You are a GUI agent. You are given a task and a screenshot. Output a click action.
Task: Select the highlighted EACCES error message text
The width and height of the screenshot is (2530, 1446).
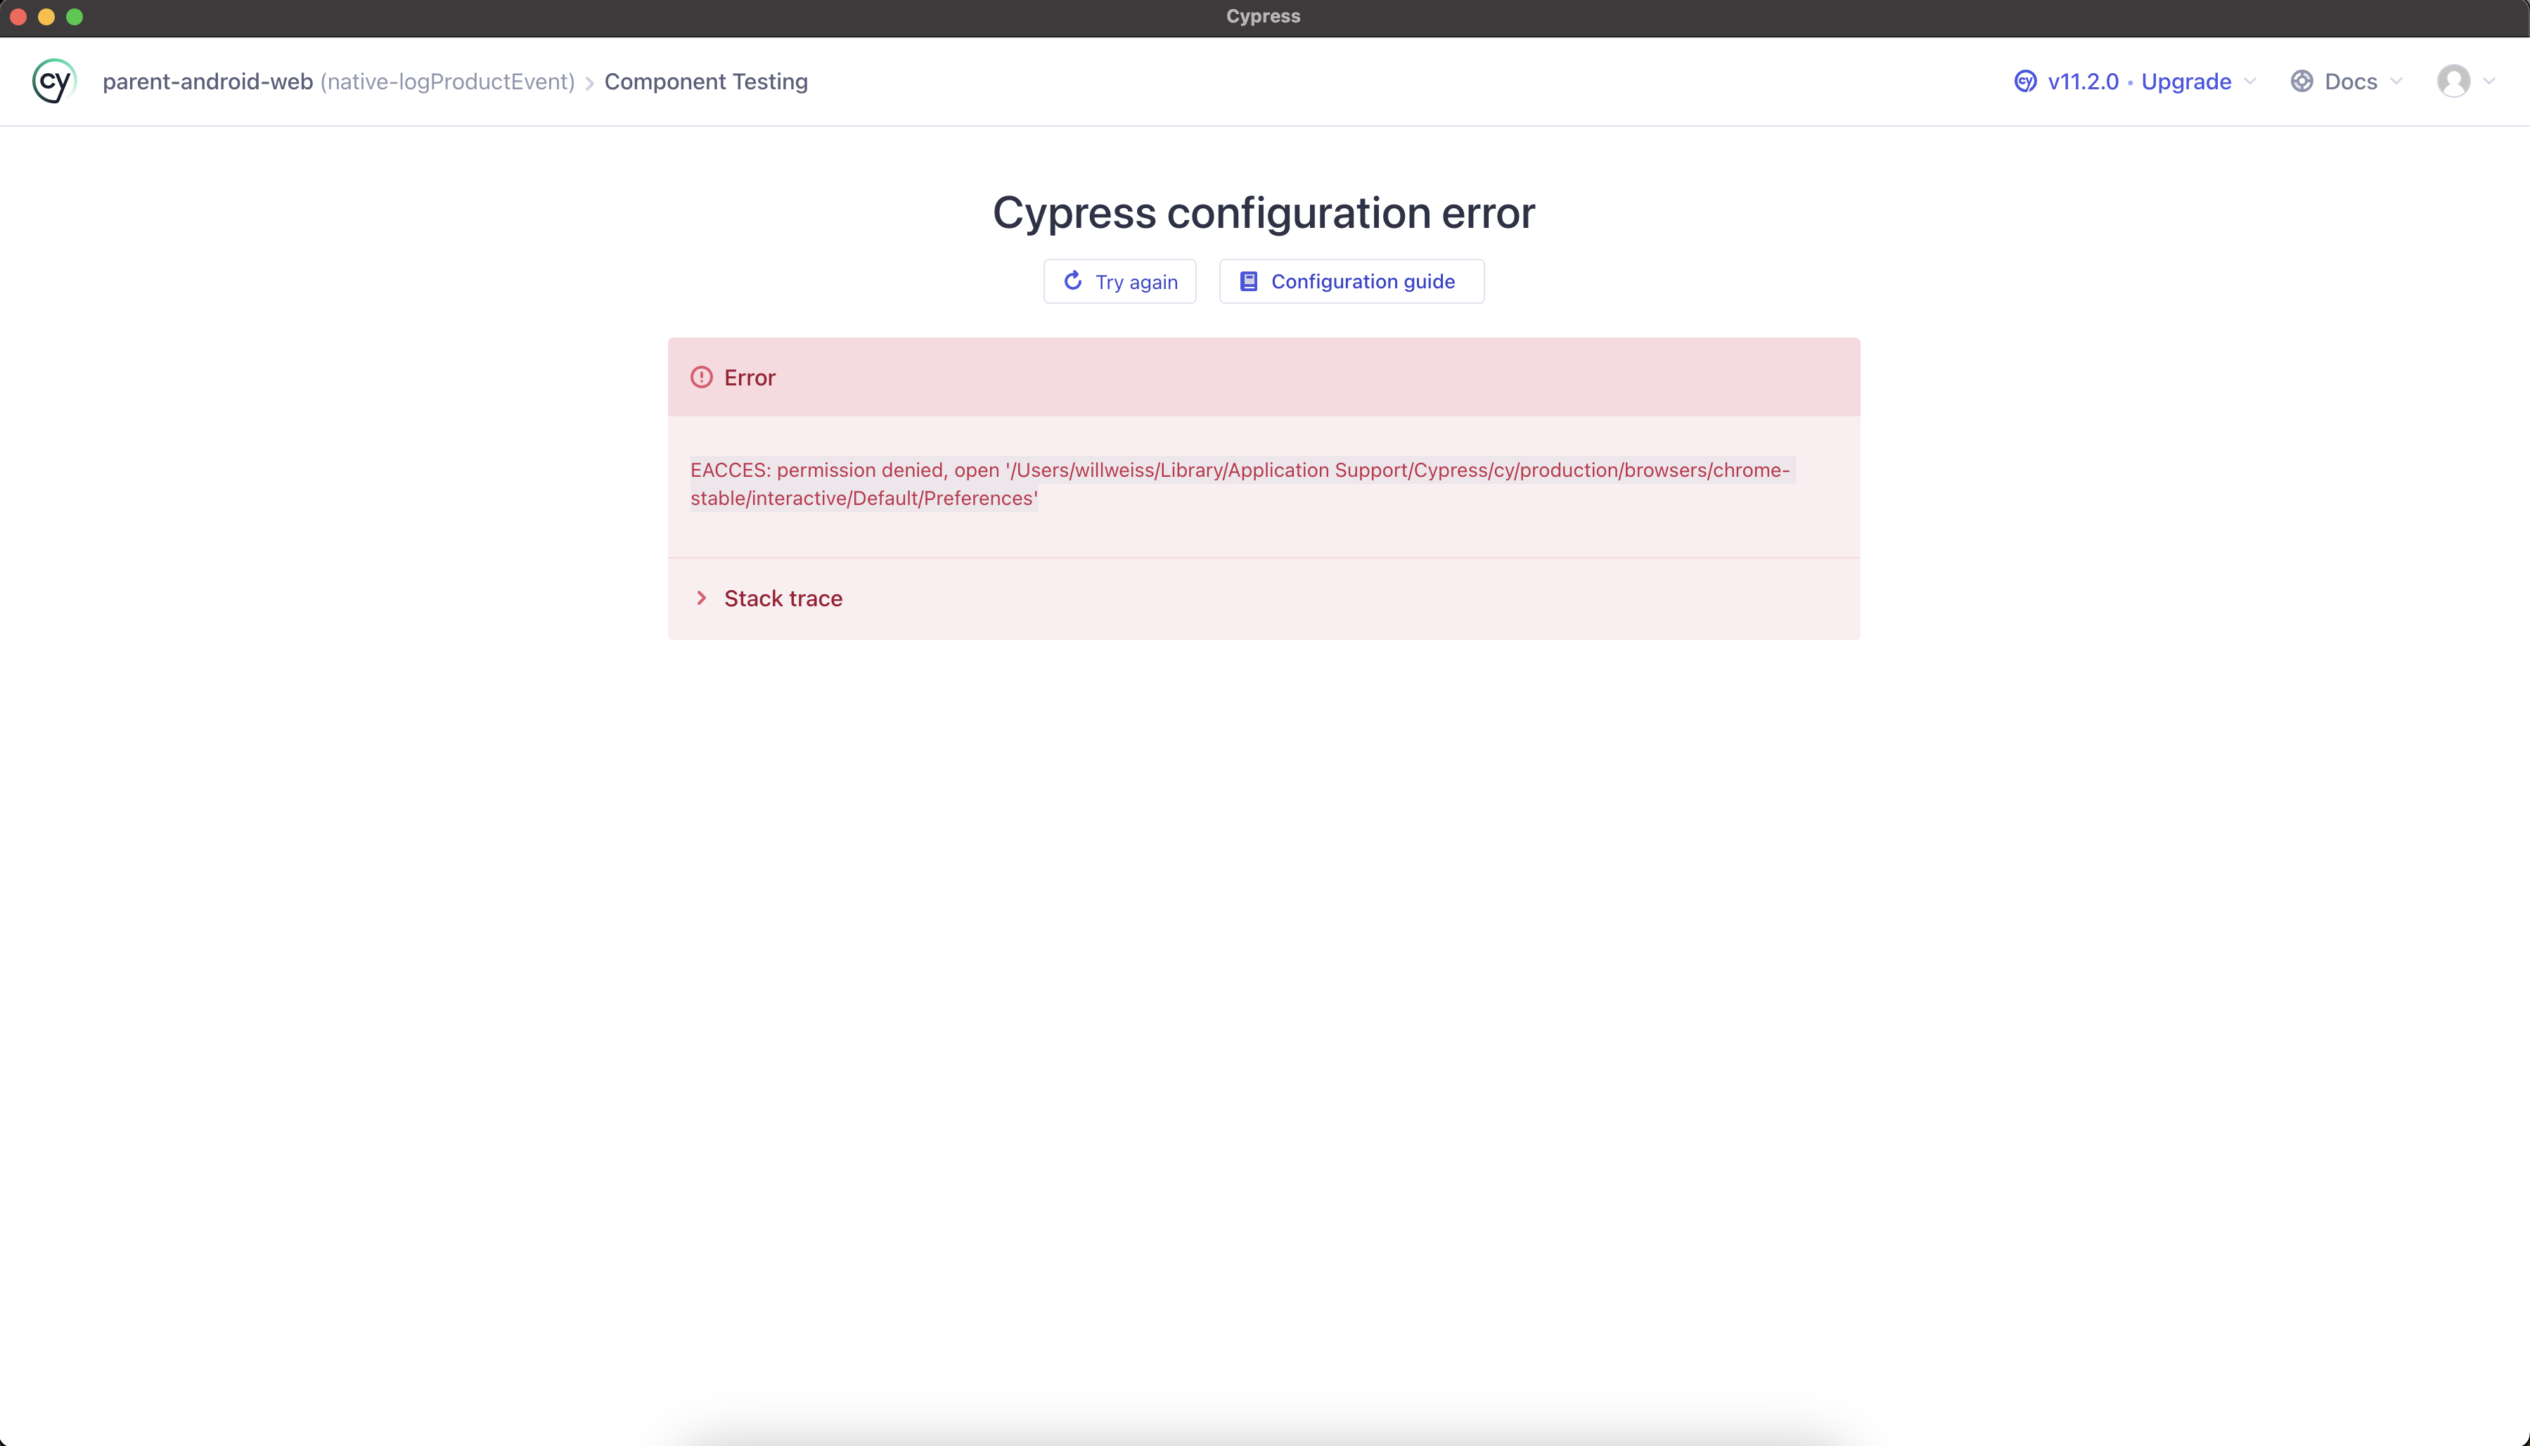point(1240,484)
